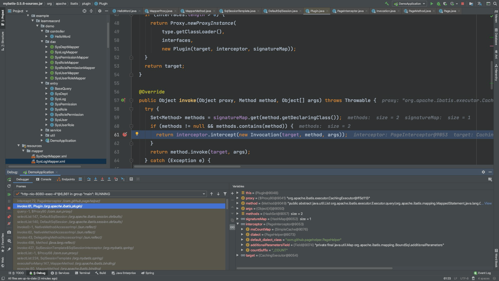The image size is (499, 281).
Task: Open the Event Log
Action: pos(482,273)
